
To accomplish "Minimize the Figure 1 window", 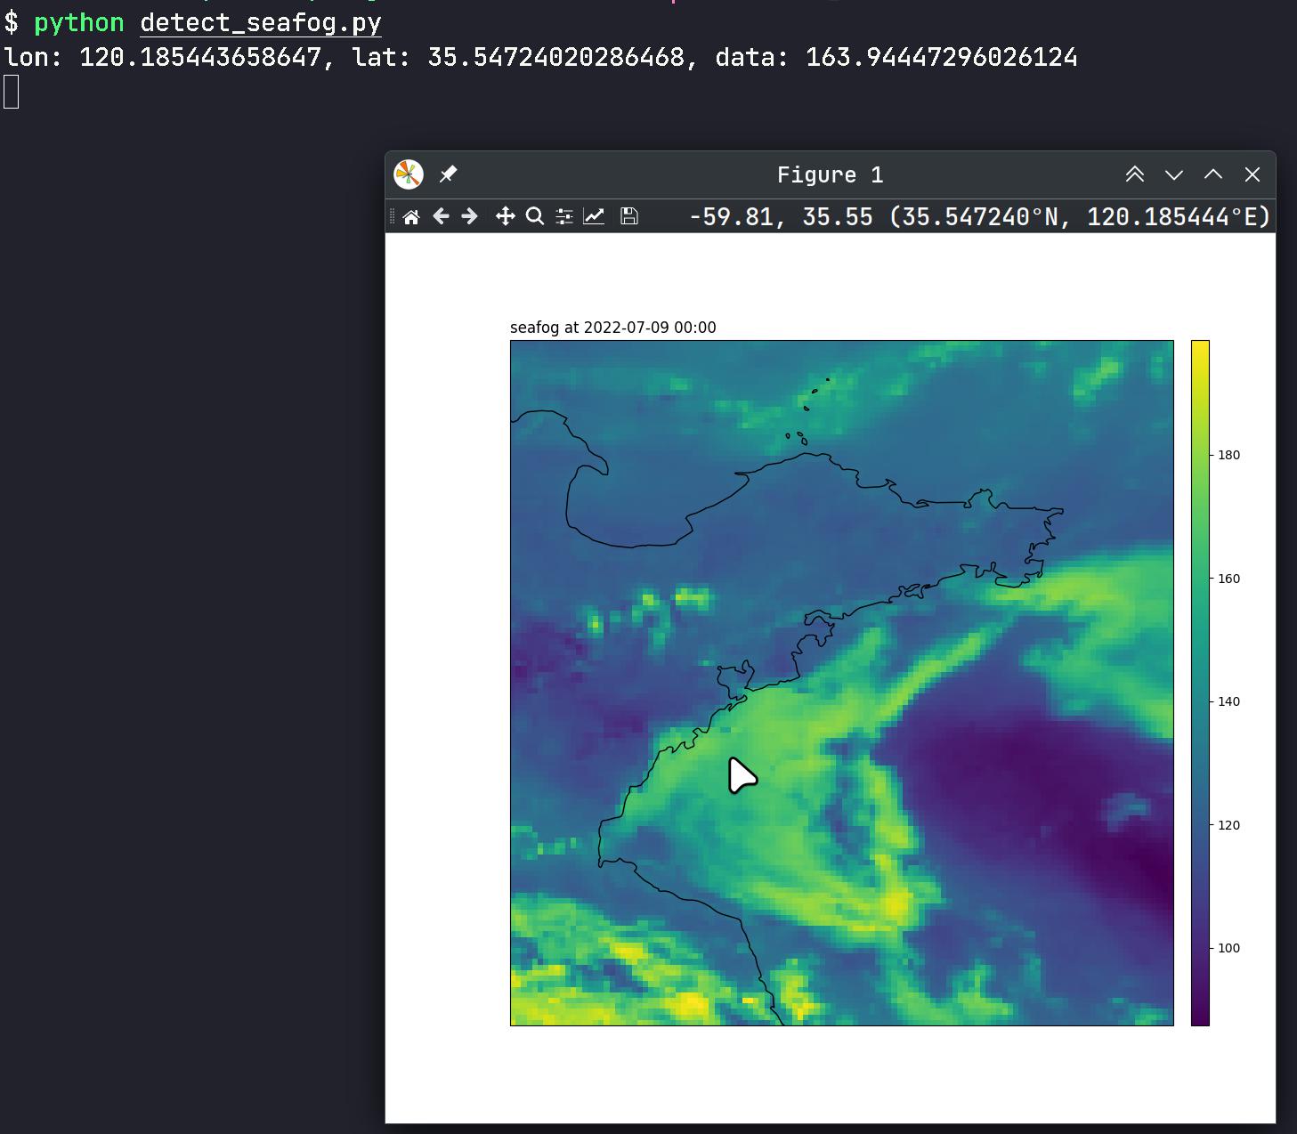I will 1173,174.
